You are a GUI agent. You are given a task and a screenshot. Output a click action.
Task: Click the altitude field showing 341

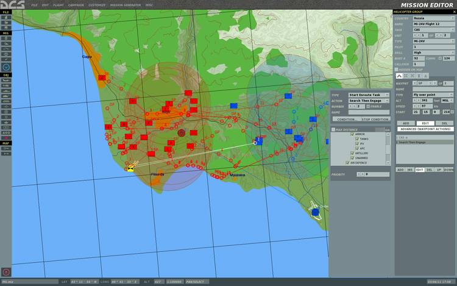tap(427, 100)
